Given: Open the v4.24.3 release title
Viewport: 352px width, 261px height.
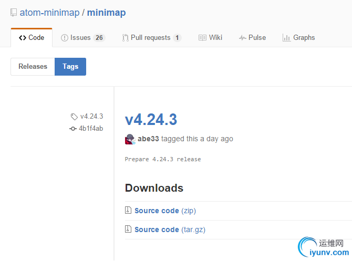Looking at the screenshot, I should point(151,119).
